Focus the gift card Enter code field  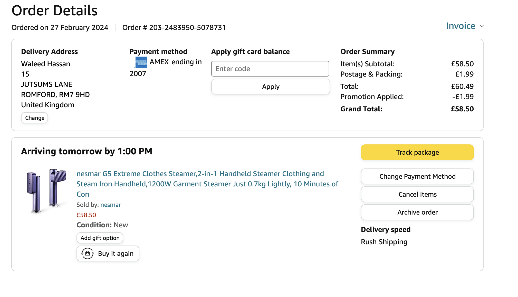(270, 69)
